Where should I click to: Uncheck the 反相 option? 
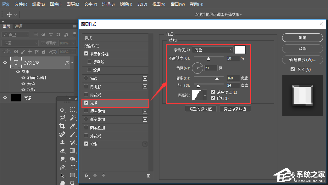click(213, 98)
